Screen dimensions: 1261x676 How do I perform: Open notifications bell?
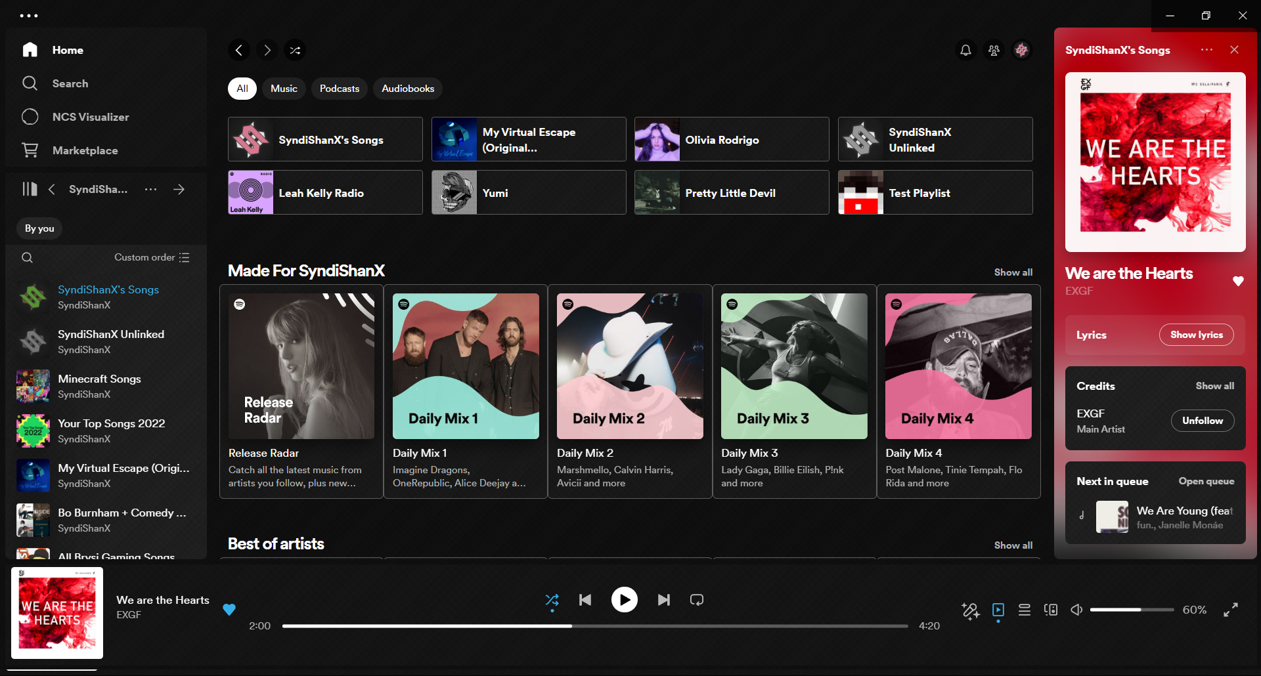pyautogui.click(x=965, y=50)
